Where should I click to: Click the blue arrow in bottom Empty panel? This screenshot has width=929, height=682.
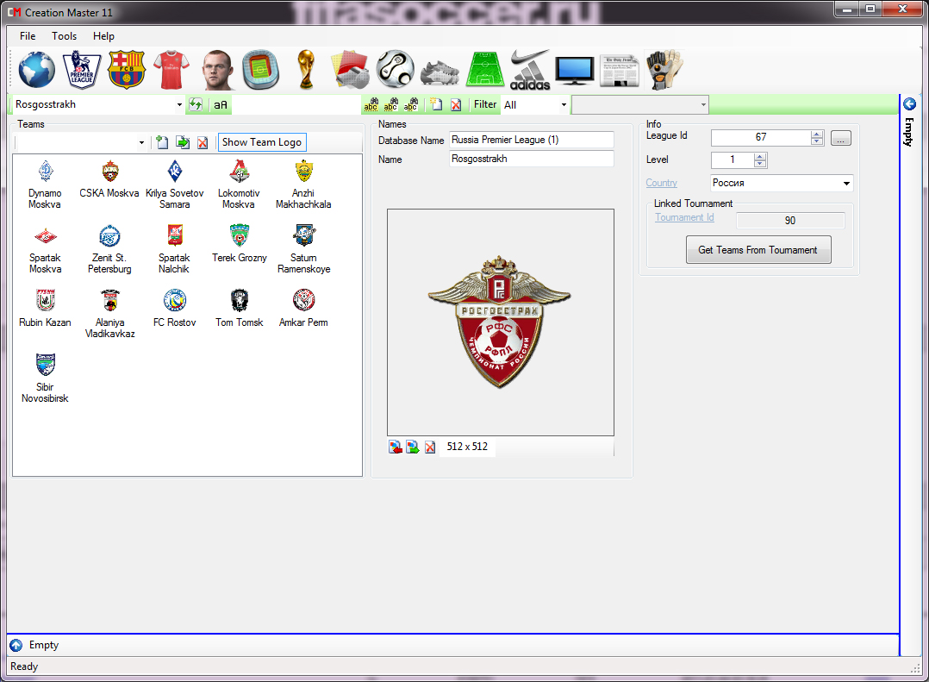[x=16, y=645]
